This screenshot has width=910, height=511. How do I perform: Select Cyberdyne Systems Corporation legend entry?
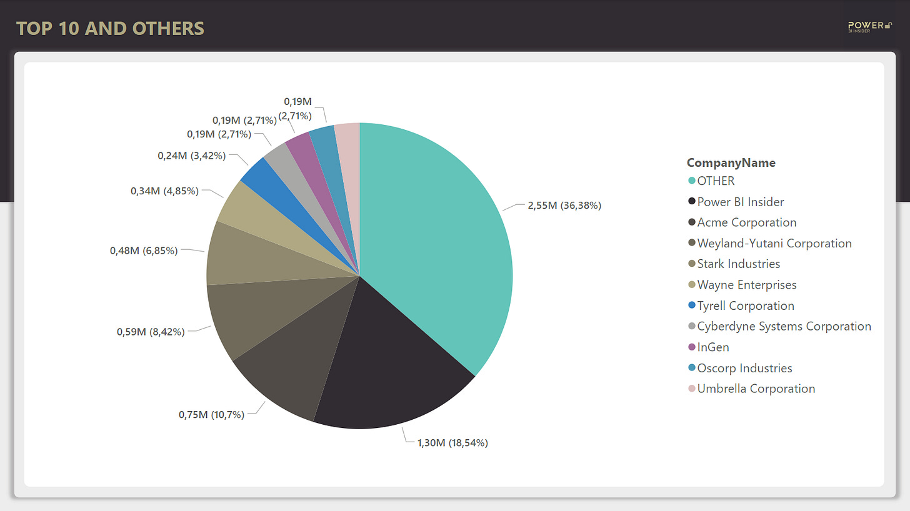779,326
